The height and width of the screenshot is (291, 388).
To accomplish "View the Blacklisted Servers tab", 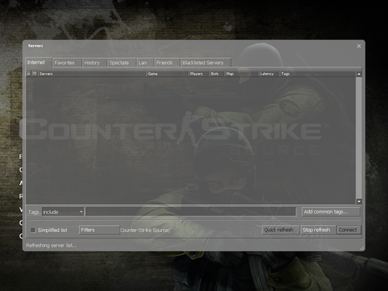I will point(206,63).
